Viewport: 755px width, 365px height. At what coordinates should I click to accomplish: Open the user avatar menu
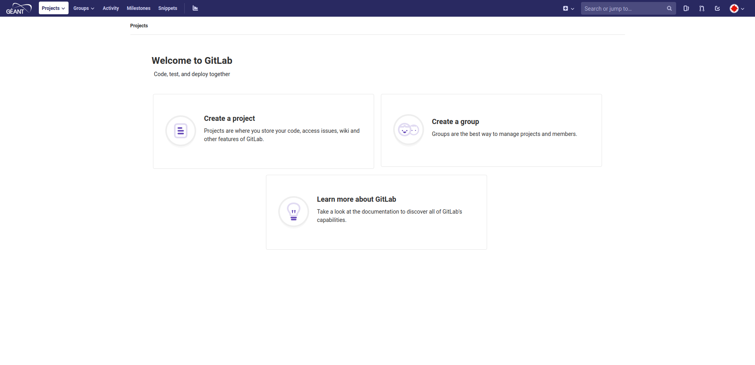tap(737, 8)
